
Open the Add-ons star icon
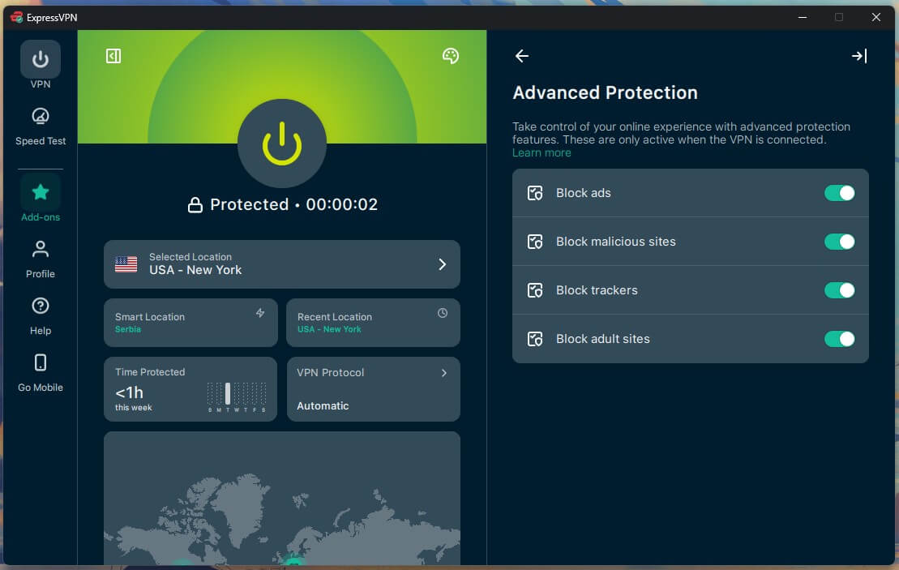[x=41, y=192]
